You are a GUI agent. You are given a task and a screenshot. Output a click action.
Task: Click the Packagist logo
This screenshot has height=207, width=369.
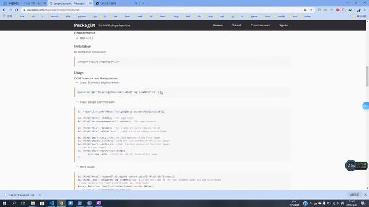click(x=85, y=25)
